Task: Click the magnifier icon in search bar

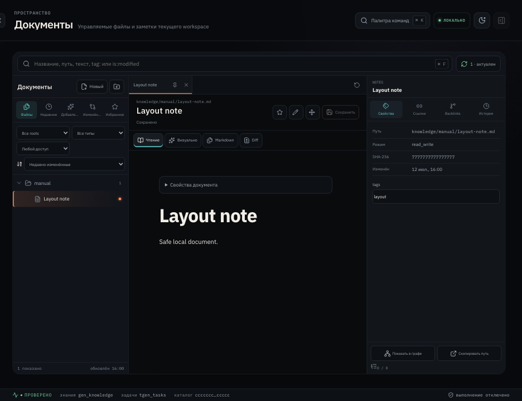Action: pos(26,64)
